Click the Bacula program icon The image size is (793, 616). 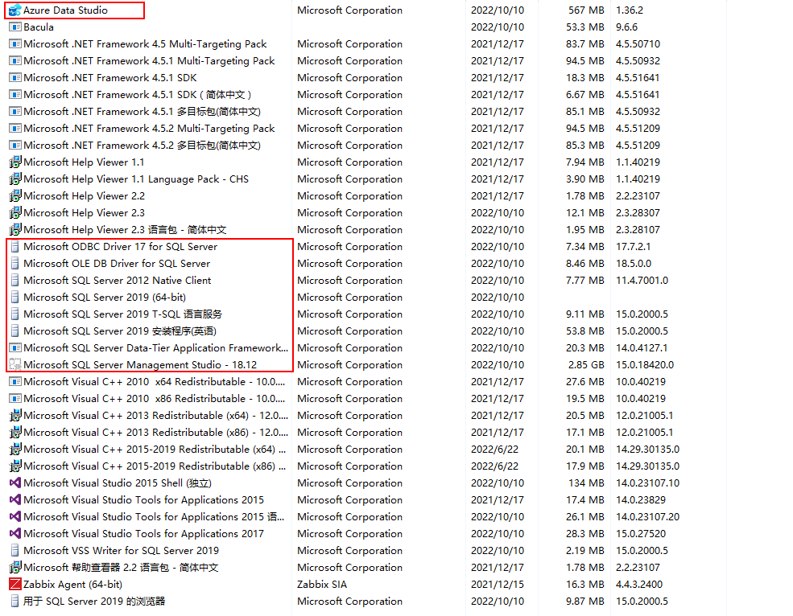click(x=15, y=27)
